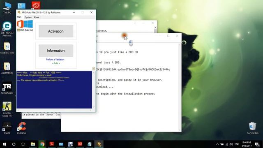Screen dimensions: 263x148
Task: Show hidden system tray icons
Action: coord(217,144)
